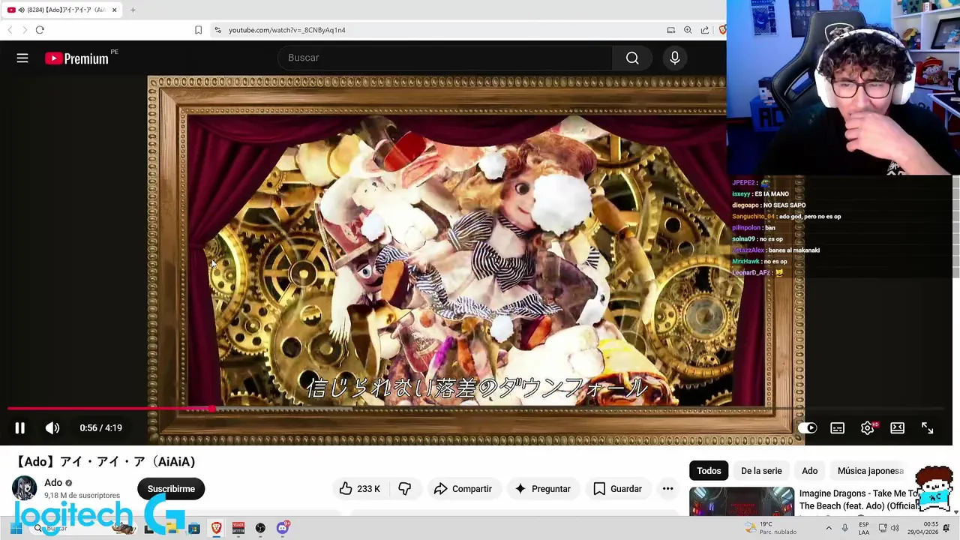The image size is (960, 540).
Task: Open Imagine Dragons video title link
Action: 859,499
